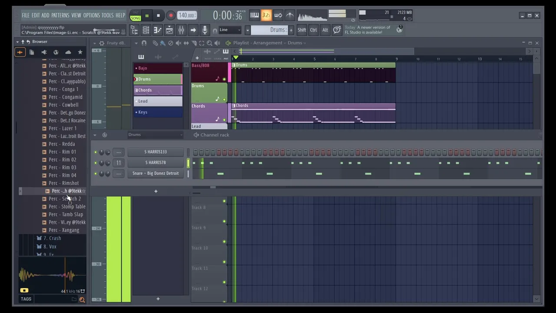Open the typing keyboard to piano icon
Screen dimensions: 556x313
coord(255,16)
